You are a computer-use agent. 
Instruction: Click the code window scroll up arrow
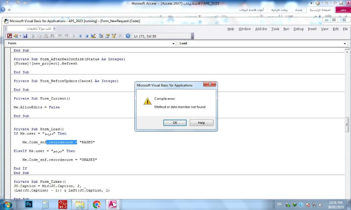click(x=347, y=51)
